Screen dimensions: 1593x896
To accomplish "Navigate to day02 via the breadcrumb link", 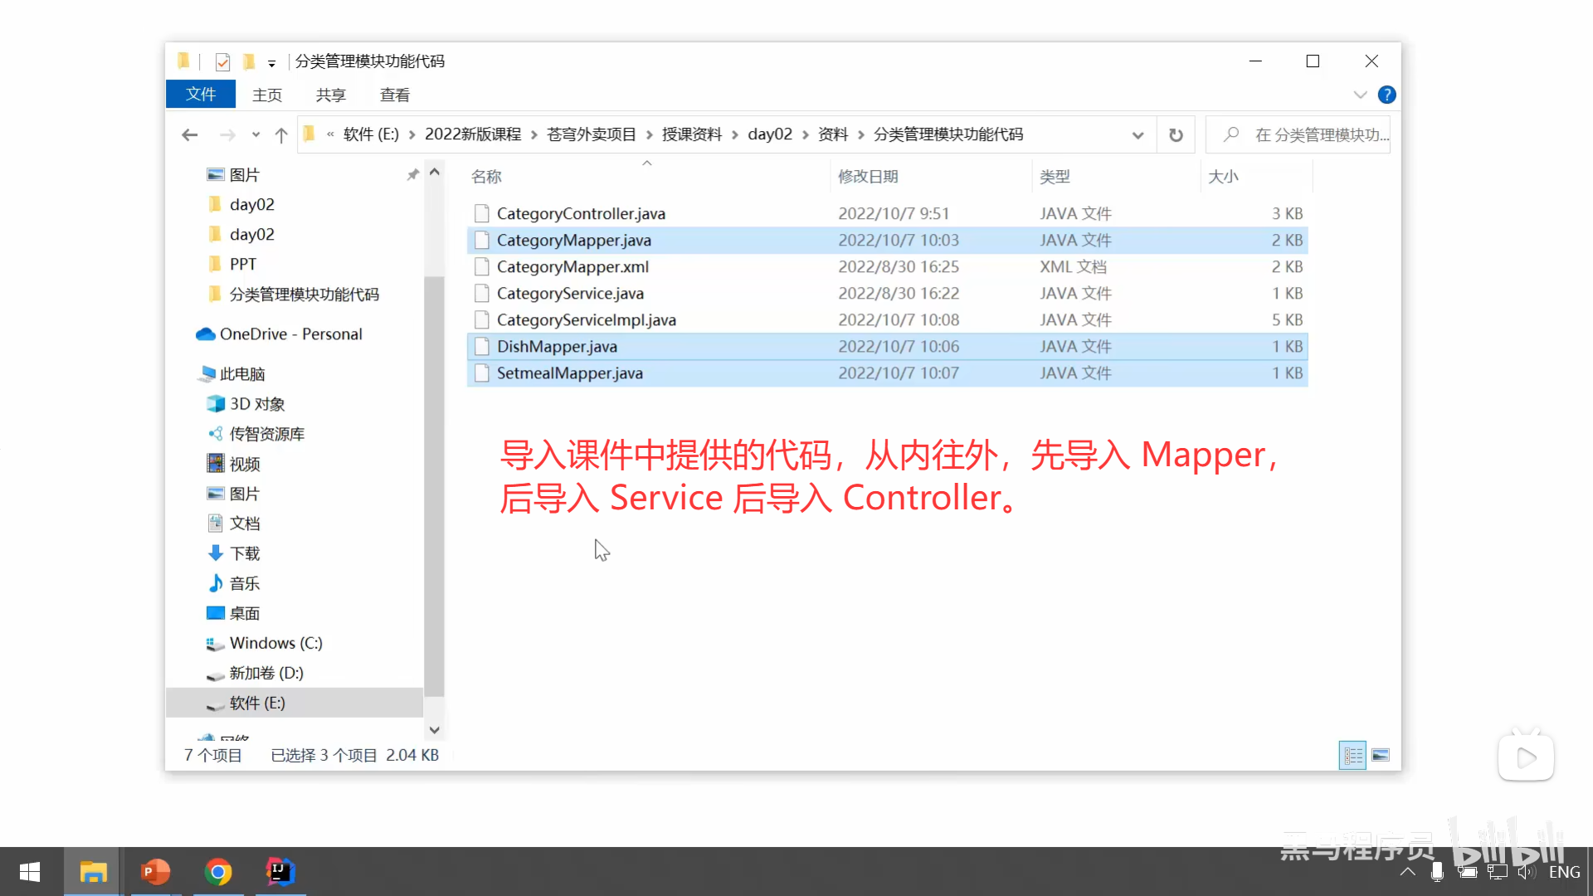I will point(769,134).
